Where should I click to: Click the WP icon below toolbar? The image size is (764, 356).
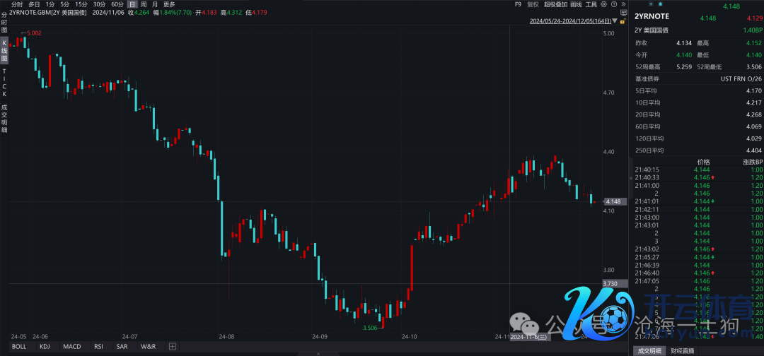(623, 12)
